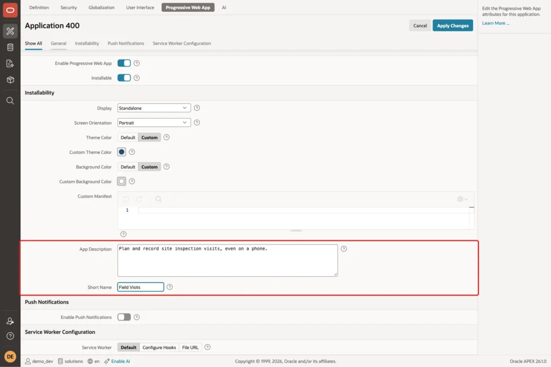Show help for Background Color
Screen dimensions: 551x367
pos(167,167)
